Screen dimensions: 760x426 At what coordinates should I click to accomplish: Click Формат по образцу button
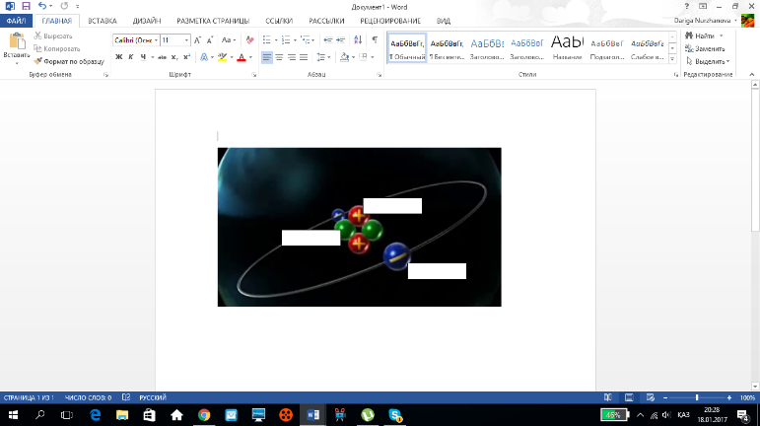pyautogui.click(x=69, y=61)
